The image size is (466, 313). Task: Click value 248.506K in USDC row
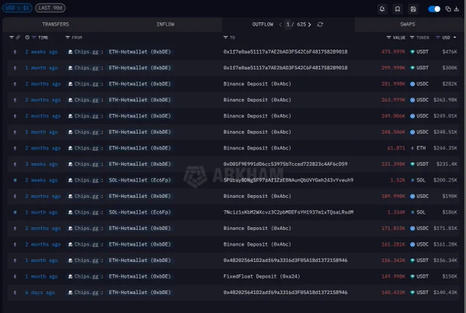(393, 132)
